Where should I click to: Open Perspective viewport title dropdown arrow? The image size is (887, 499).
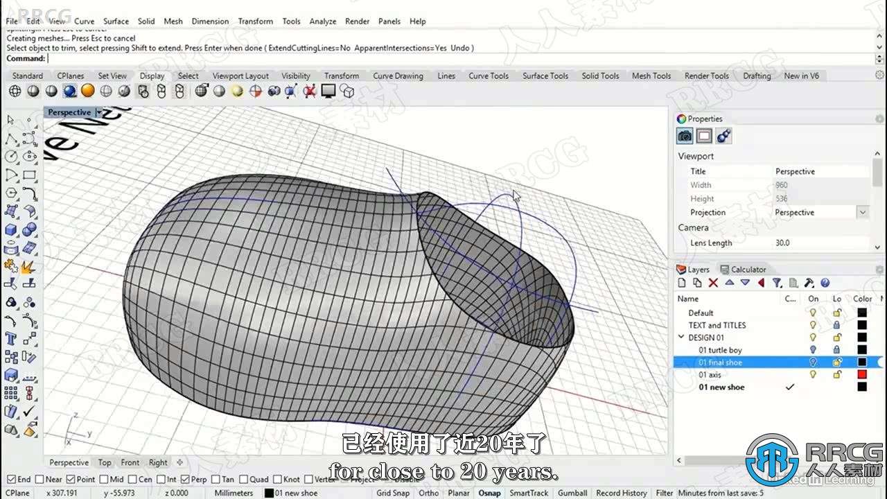point(98,112)
